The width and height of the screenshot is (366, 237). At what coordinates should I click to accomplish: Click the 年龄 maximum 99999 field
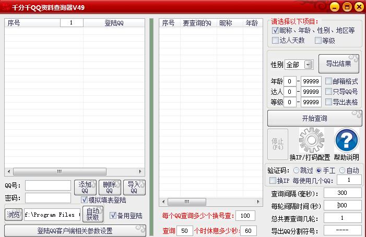pyautogui.click(x=311, y=81)
